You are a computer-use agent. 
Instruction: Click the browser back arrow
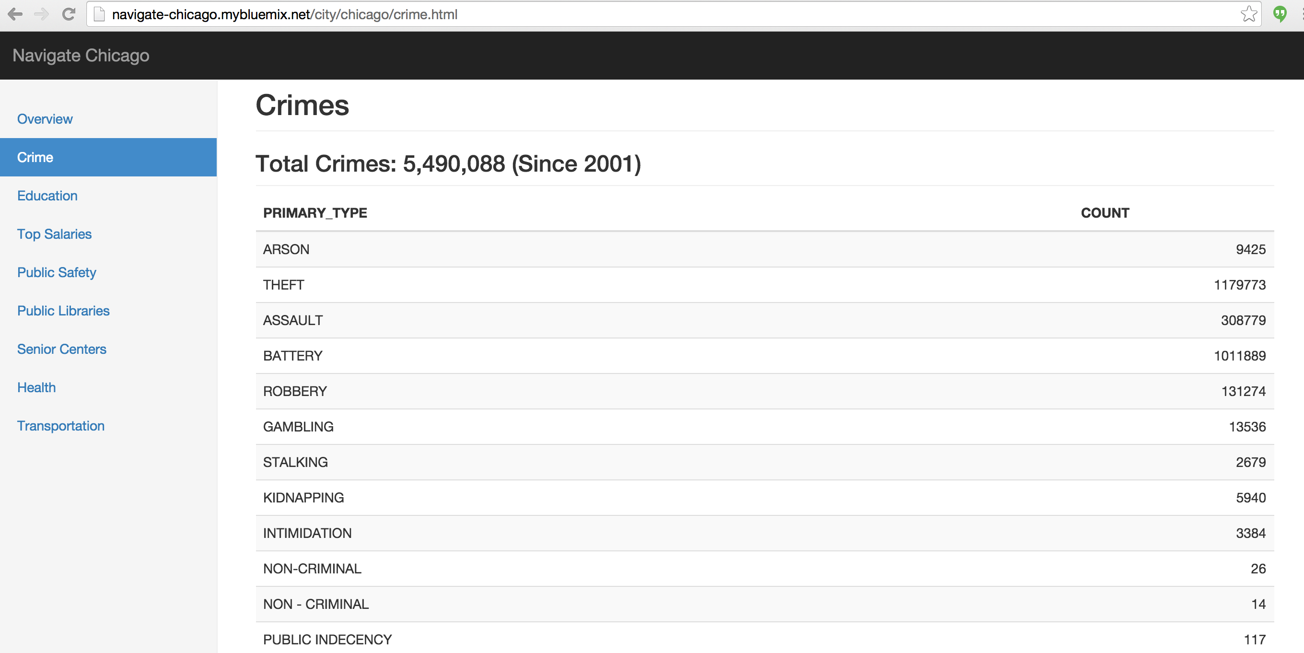click(x=15, y=14)
